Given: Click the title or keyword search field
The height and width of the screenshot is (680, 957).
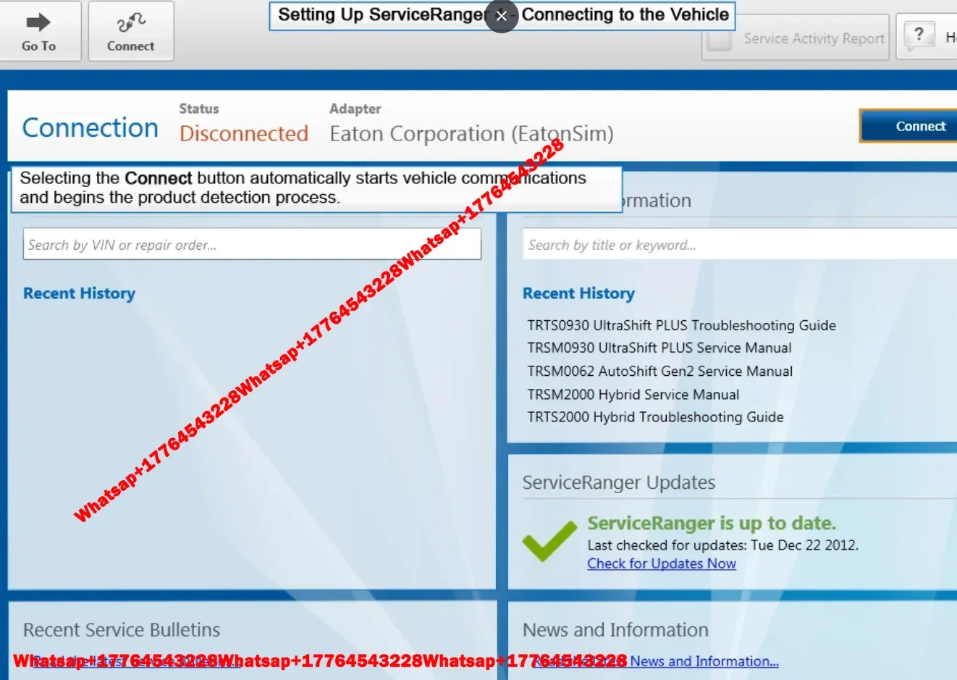Looking at the screenshot, I should click(x=740, y=244).
